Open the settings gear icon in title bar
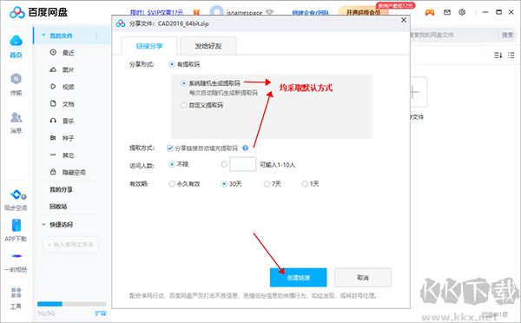The width and height of the screenshot is (521, 323). (462, 12)
